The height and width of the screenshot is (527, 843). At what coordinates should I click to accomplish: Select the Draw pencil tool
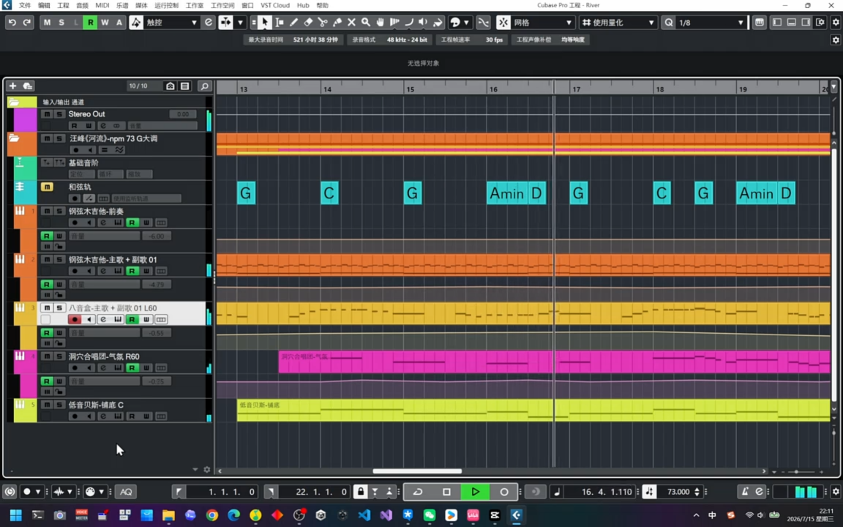pos(294,22)
